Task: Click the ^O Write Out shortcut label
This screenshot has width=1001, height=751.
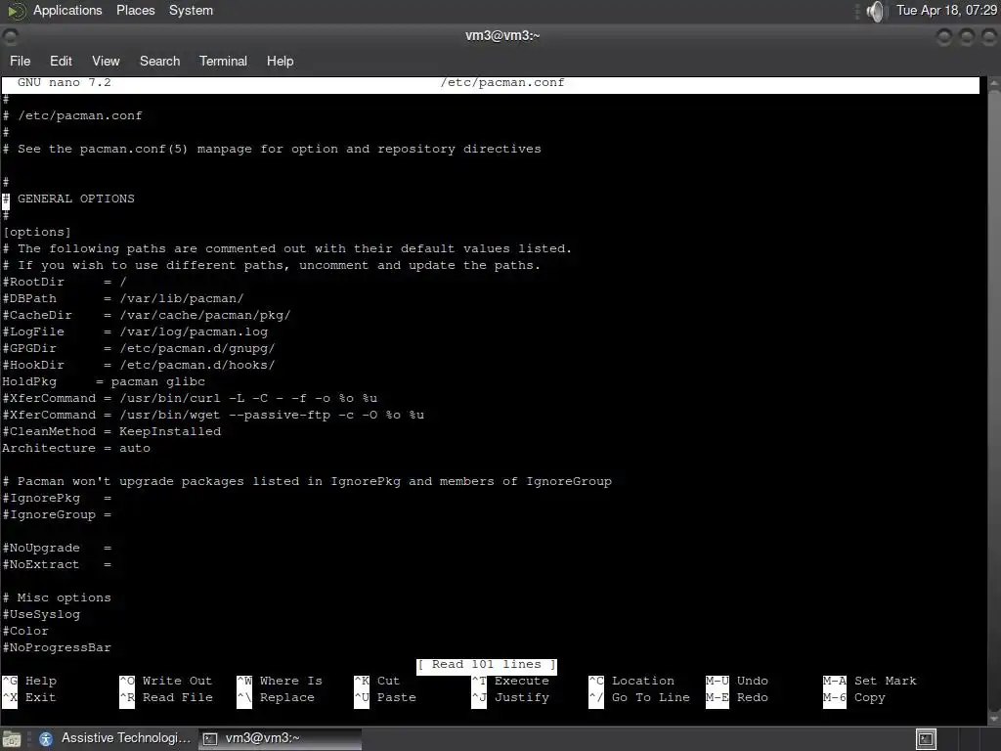Action: point(165,681)
